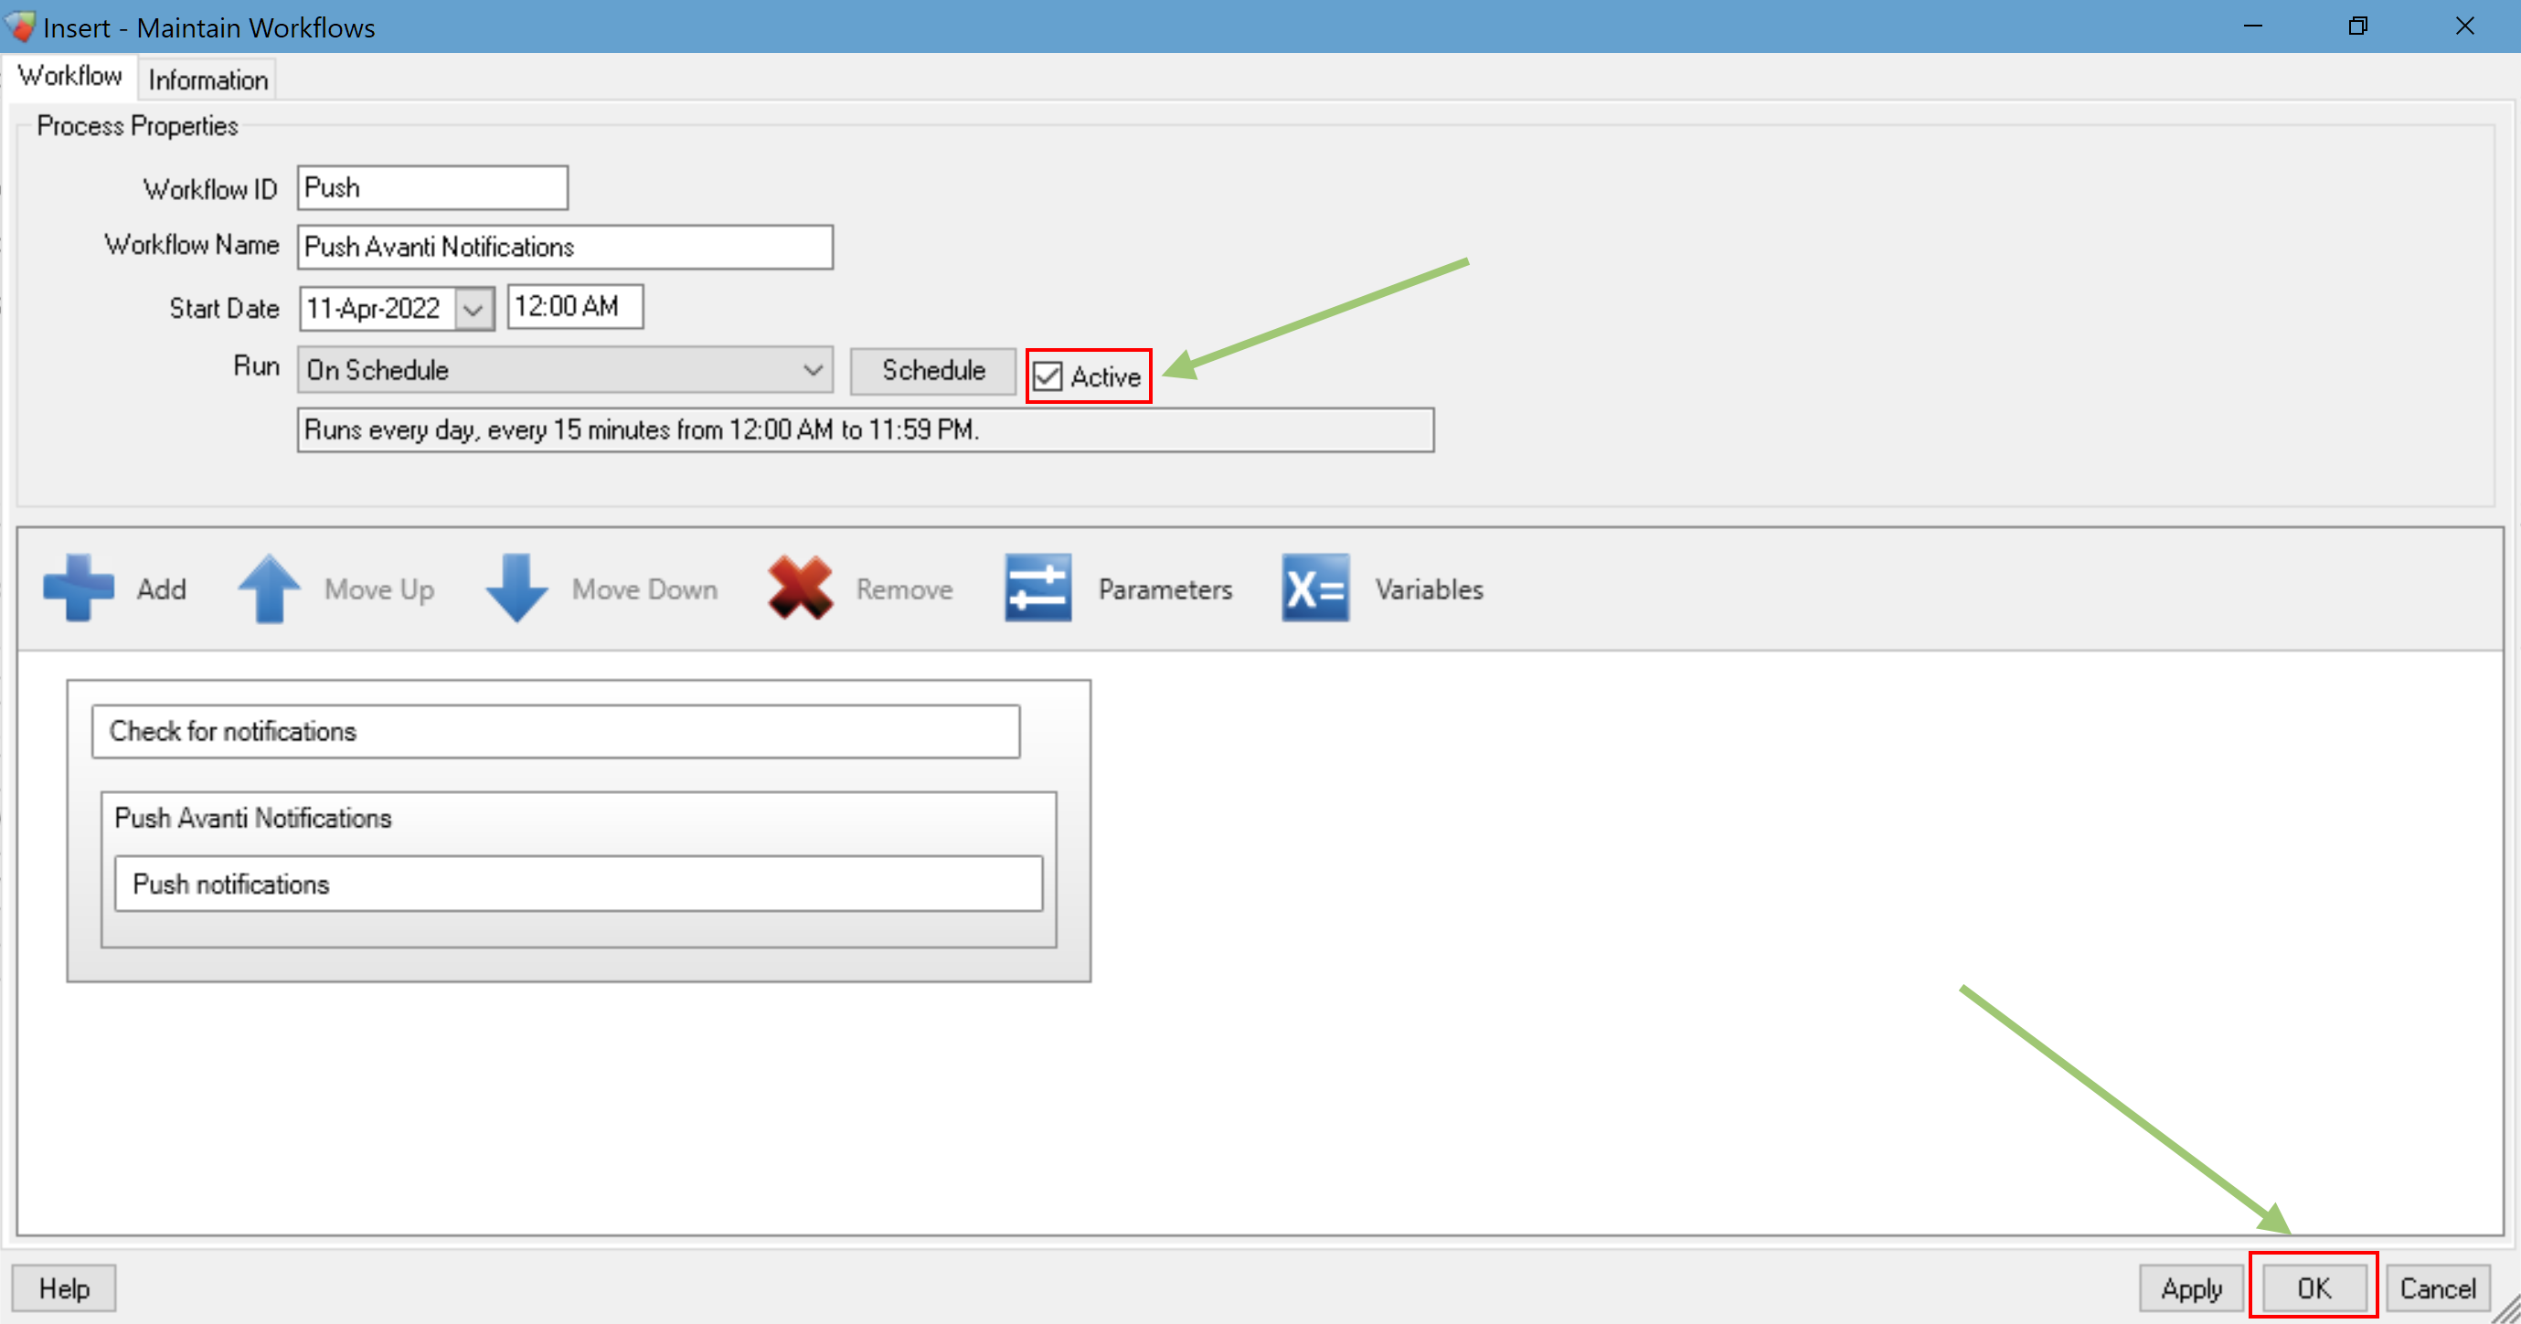Click the red X Remove icon
Screen dimensions: 2521x1324
coord(800,588)
